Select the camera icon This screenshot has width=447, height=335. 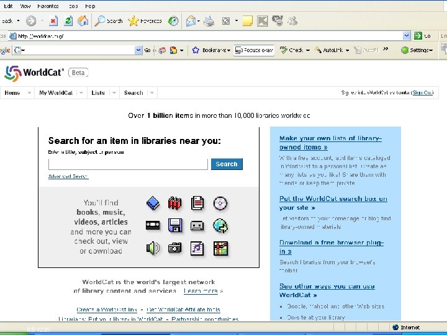click(x=175, y=248)
